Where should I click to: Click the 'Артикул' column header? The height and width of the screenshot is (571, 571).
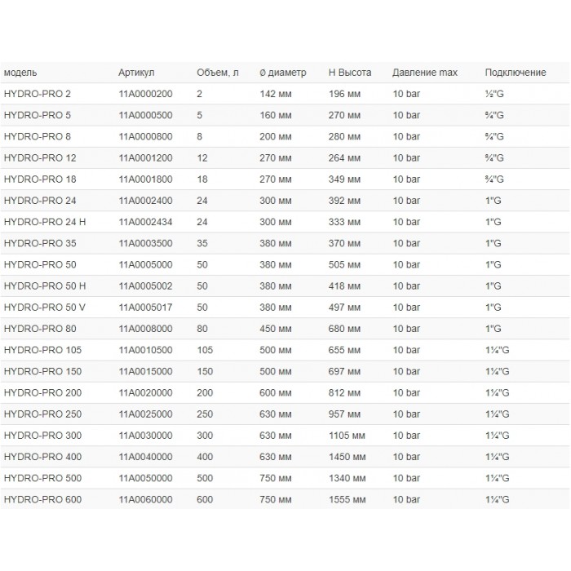pyautogui.click(x=136, y=73)
